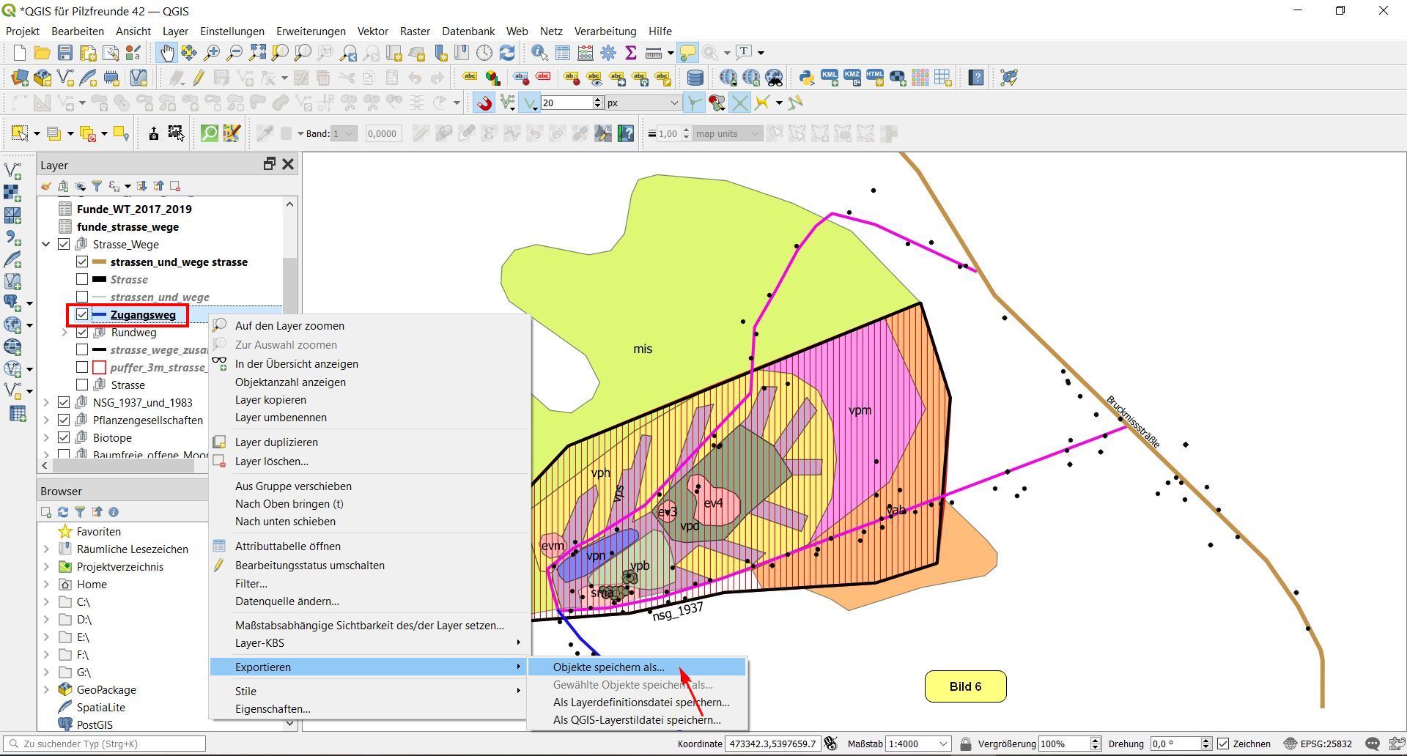Toggle the snapping magnet icon

(484, 103)
